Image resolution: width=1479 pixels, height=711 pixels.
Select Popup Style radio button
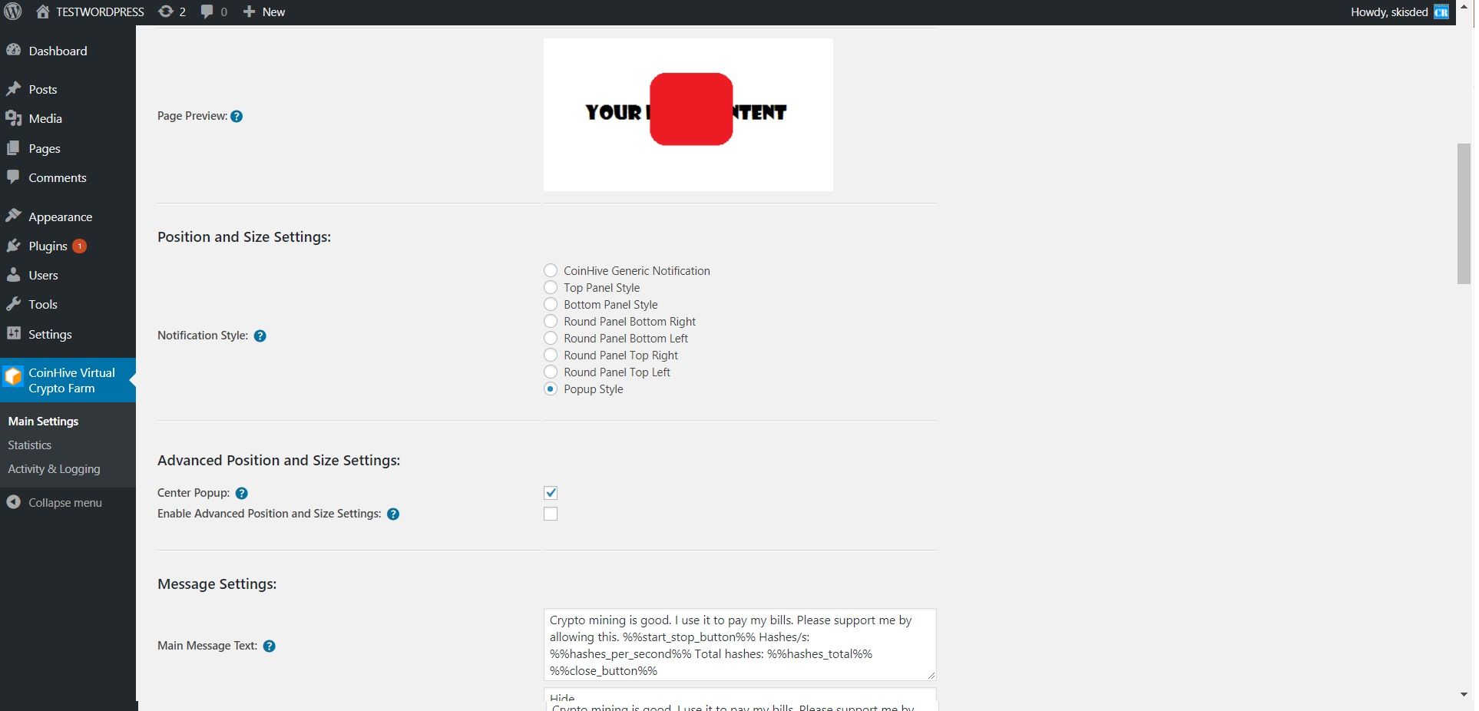click(551, 389)
